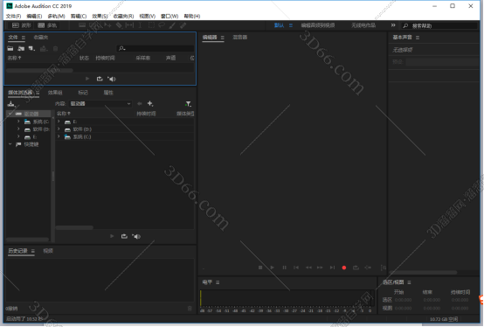Viewport: 484px width, 327px height.
Task: Open the 窗口(W) menu
Action: [169, 16]
